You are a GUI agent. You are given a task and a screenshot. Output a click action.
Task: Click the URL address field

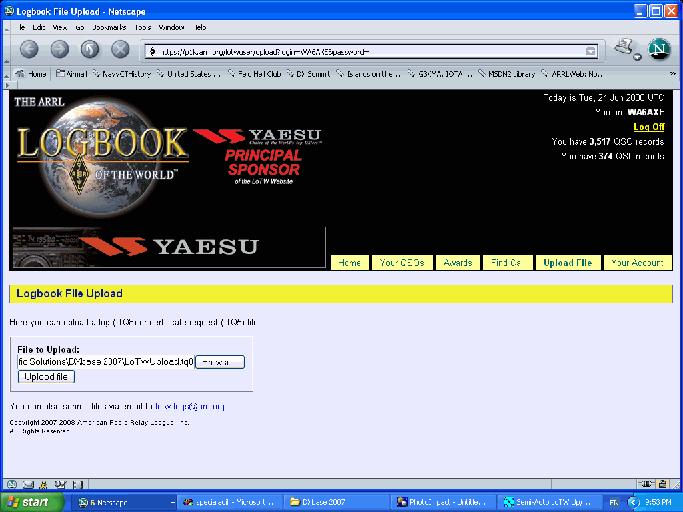tap(370, 52)
